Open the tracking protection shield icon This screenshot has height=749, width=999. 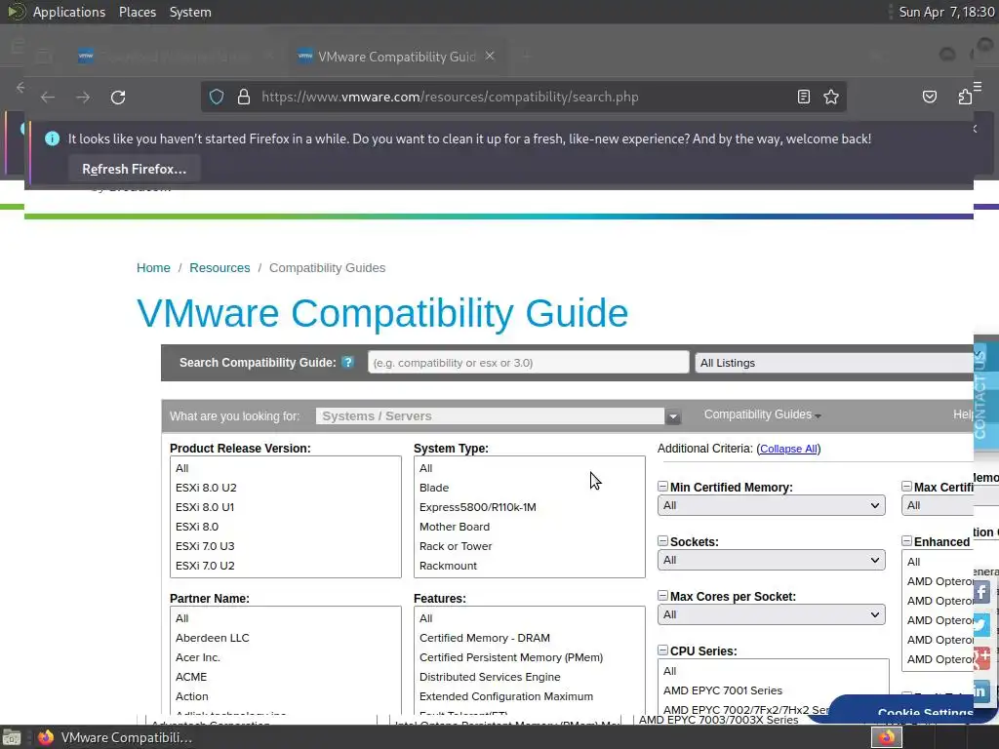coord(217,97)
